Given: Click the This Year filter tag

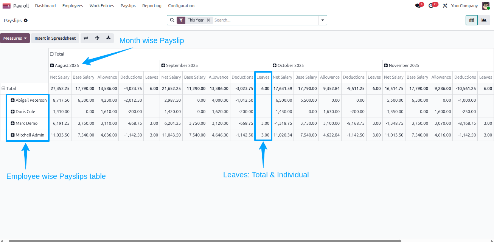Looking at the screenshot, I should click(196, 20).
